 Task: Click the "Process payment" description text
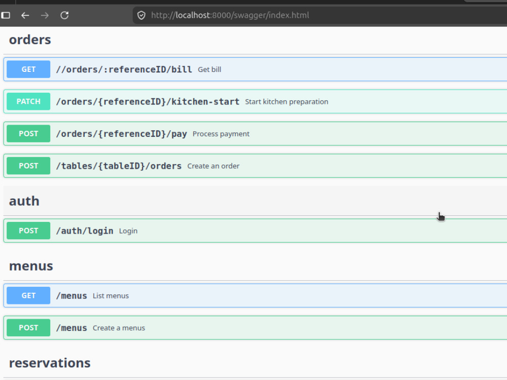[x=221, y=134]
